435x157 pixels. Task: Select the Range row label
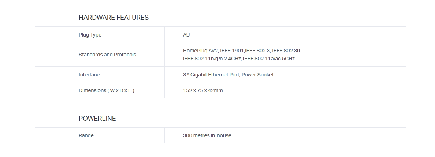86,136
